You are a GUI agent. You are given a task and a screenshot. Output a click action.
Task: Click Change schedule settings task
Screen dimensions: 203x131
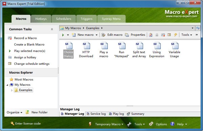click(32, 64)
